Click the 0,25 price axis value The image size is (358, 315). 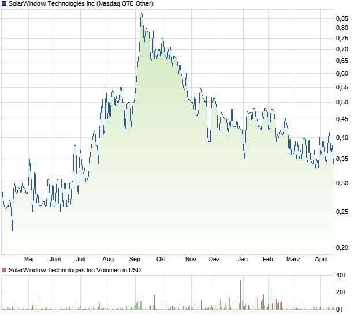pos(342,212)
